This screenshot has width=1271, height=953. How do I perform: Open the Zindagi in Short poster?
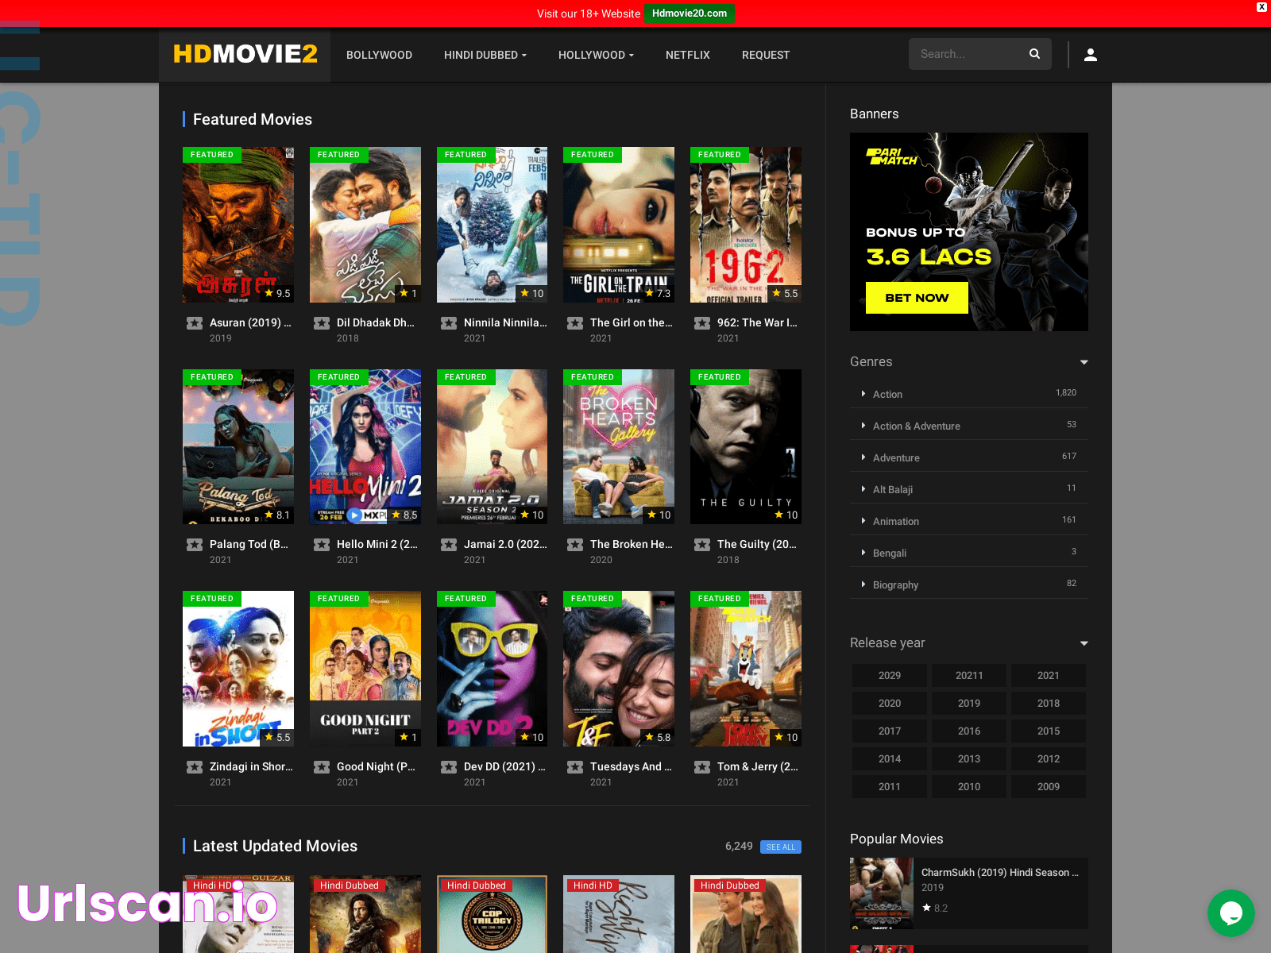click(238, 669)
